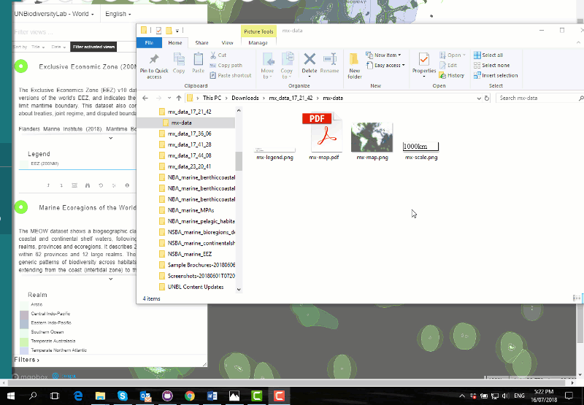This screenshot has height=405, width=584.
Task: Click History in the Open group
Action: tap(451, 75)
